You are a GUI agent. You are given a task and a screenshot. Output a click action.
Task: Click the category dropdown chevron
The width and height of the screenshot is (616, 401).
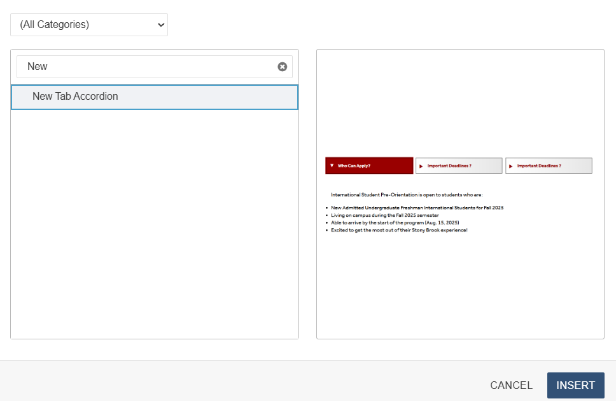point(160,24)
